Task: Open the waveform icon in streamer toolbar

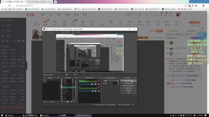Action: (55, 22)
